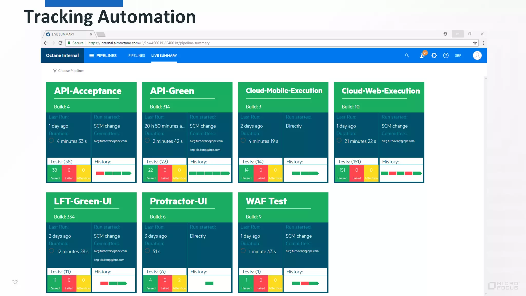Click '51 s' duration in Protractor-UI
Image resolution: width=526 pixels, height=296 pixels.
pos(156,251)
